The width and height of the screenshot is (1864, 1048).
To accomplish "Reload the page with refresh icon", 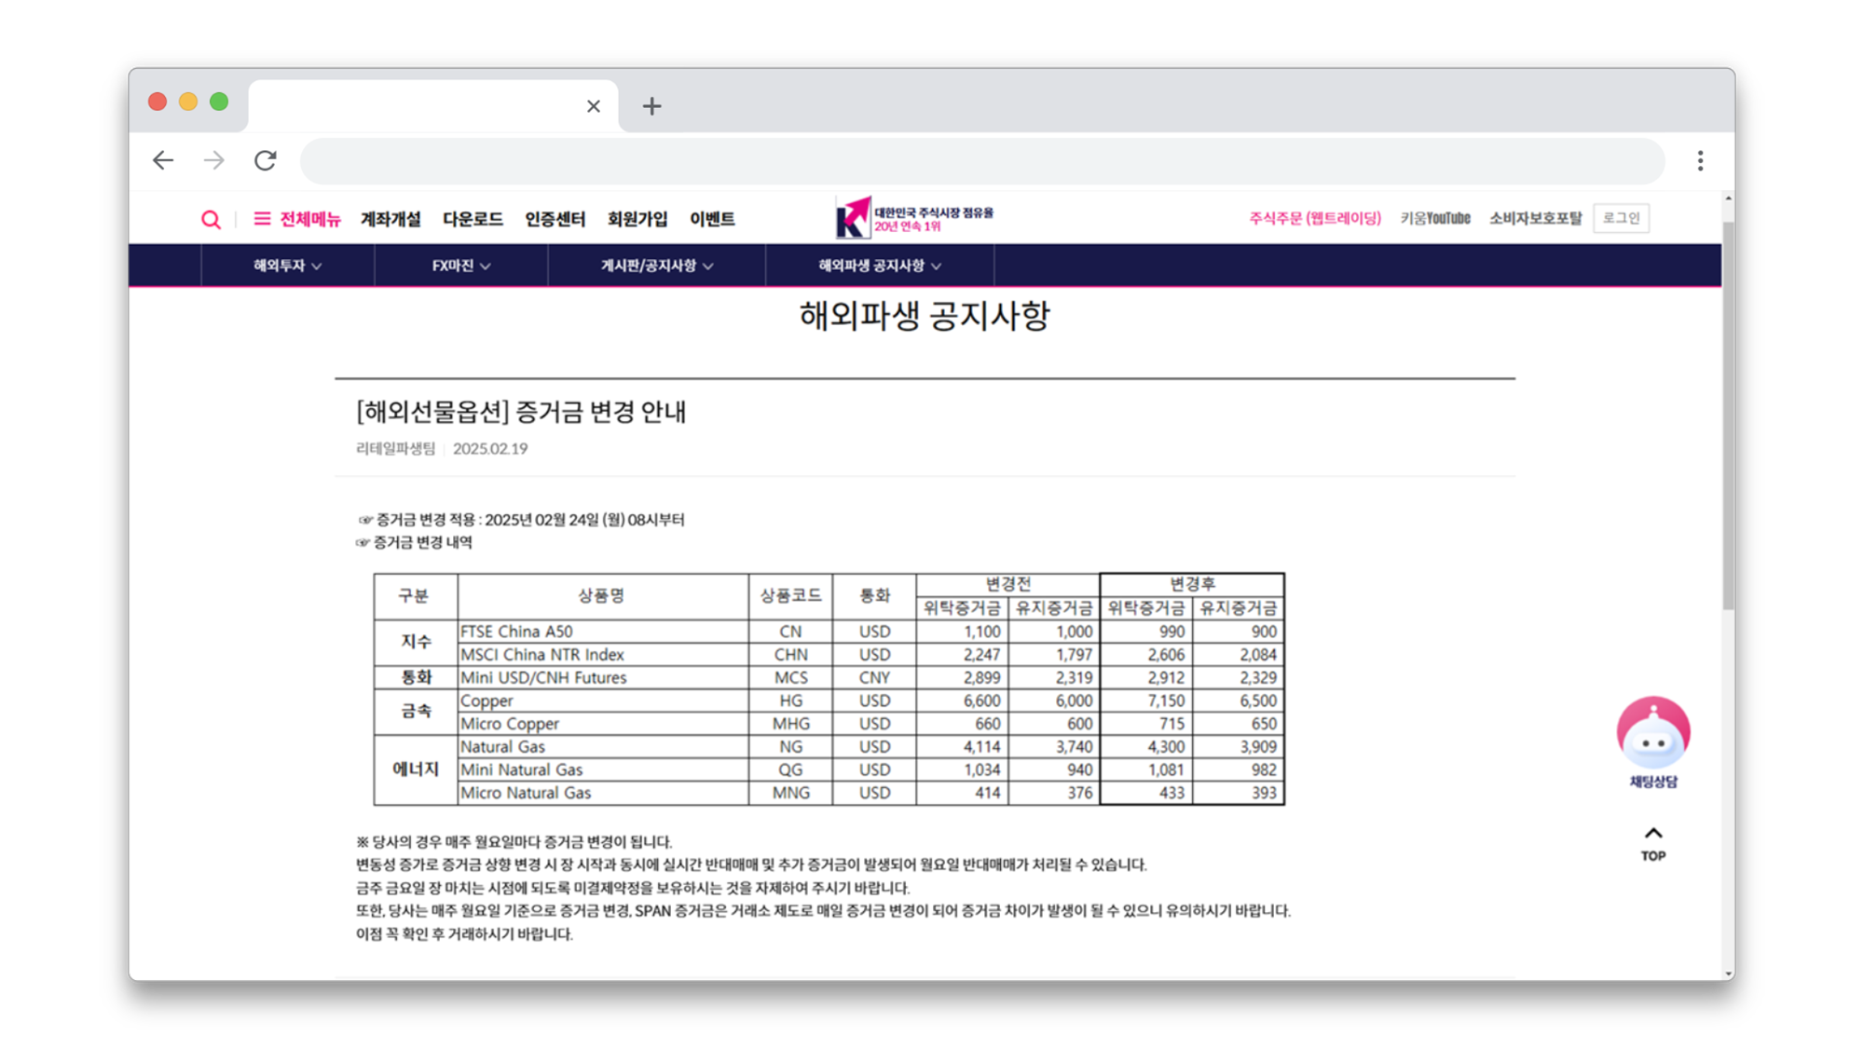I will (x=266, y=161).
